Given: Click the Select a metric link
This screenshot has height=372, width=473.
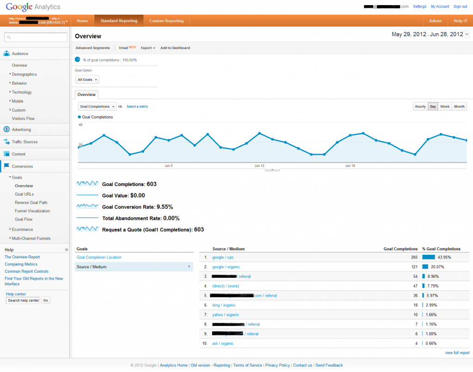Looking at the screenshot, I should [x=137, y=107].
